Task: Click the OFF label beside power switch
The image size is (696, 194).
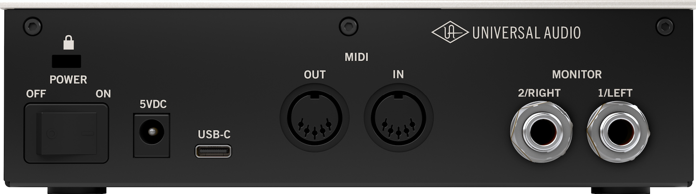Action: click(x=36, y=94)
